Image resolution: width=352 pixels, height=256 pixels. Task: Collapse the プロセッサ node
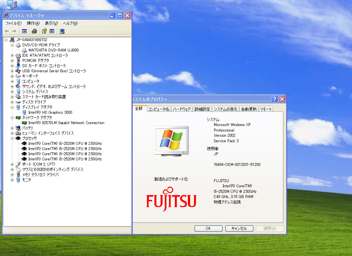pos(12,138)
